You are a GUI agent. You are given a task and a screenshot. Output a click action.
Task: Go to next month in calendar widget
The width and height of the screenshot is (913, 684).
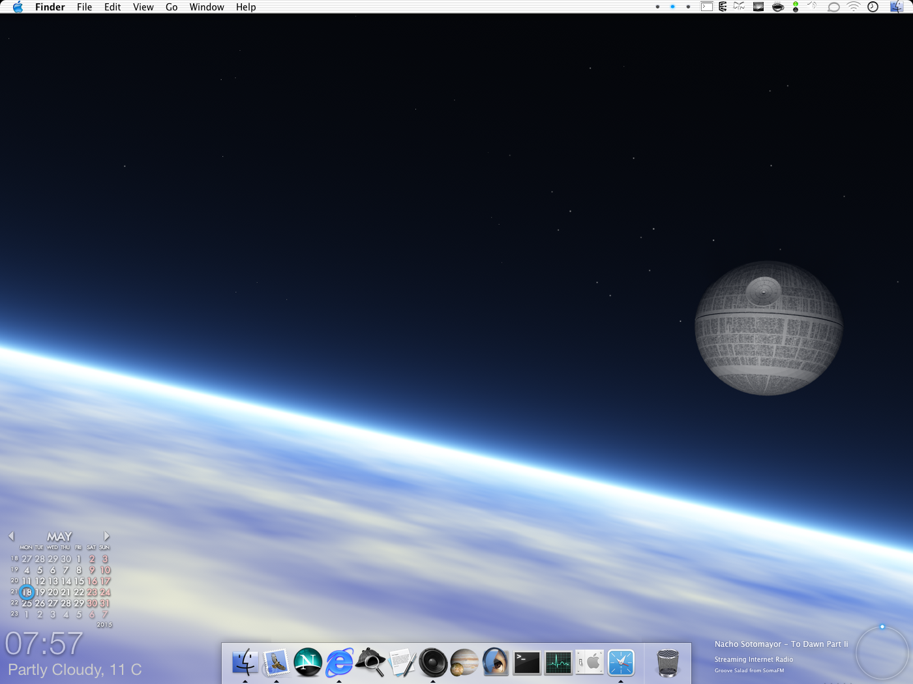click(106, 536)
